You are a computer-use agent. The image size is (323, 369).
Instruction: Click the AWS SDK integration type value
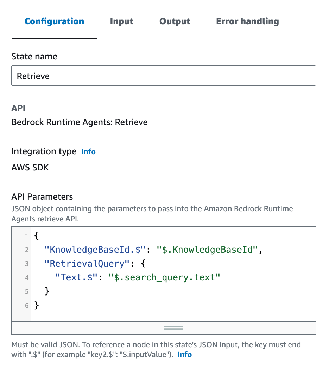30,168
